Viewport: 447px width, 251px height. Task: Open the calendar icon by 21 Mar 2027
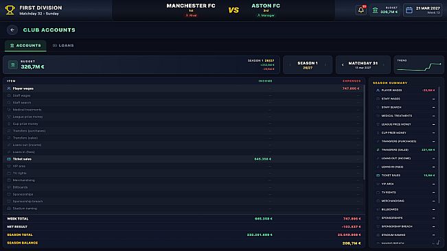(409, 10)
